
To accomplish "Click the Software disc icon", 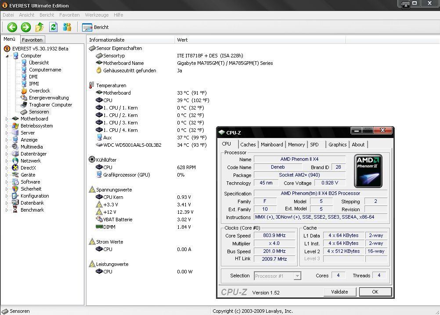I will (15, 182).
